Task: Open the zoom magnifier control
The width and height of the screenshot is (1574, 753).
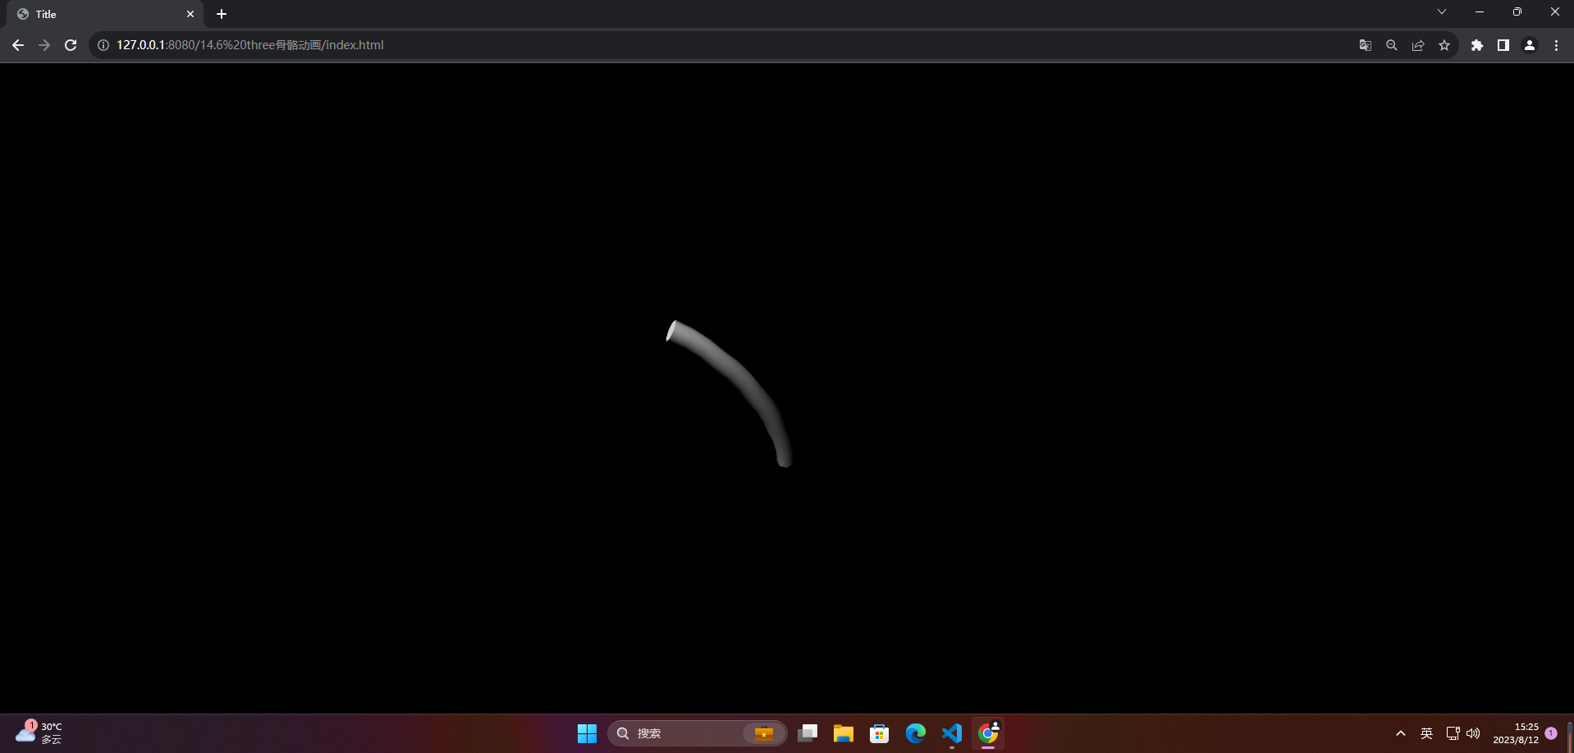Action: [x=1392, y=45]
